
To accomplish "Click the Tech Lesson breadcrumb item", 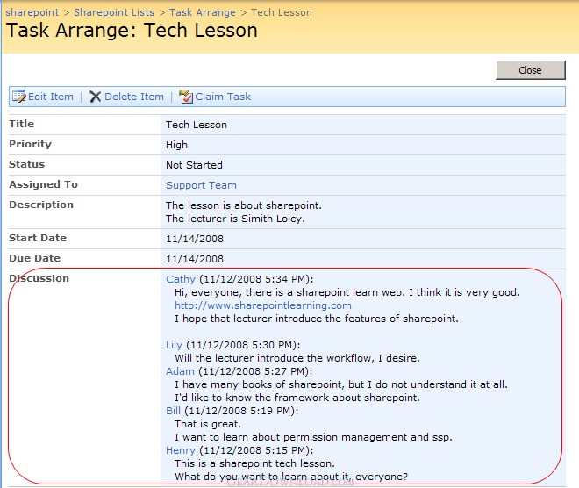I will (282, 12).
